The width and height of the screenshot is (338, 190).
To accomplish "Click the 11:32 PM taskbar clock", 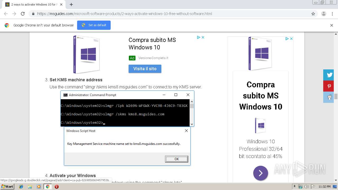I will tap(325, 187).
